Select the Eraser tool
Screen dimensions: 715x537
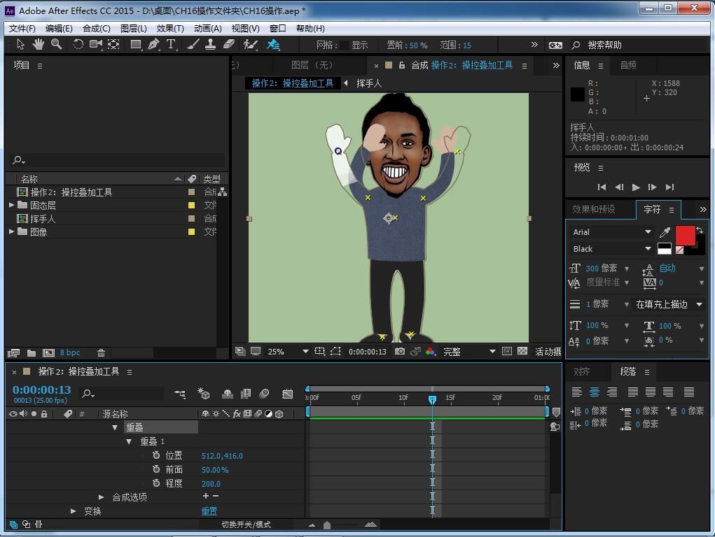[x=228, y=44]
